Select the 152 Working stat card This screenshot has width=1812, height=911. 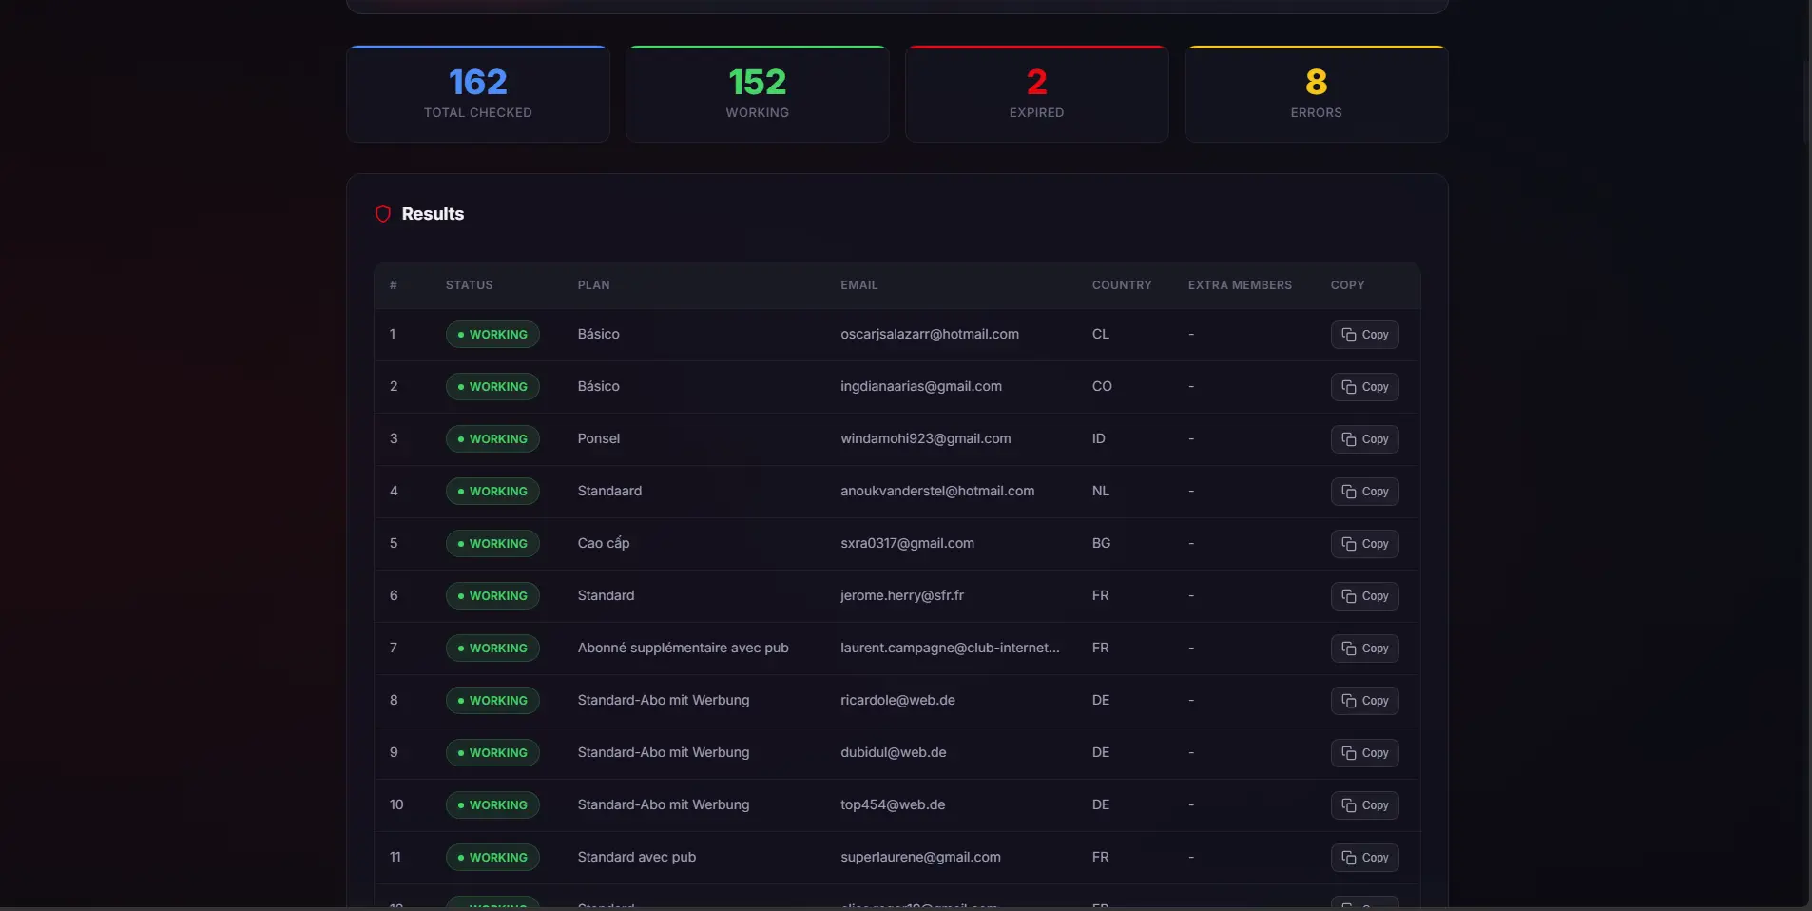758,94
